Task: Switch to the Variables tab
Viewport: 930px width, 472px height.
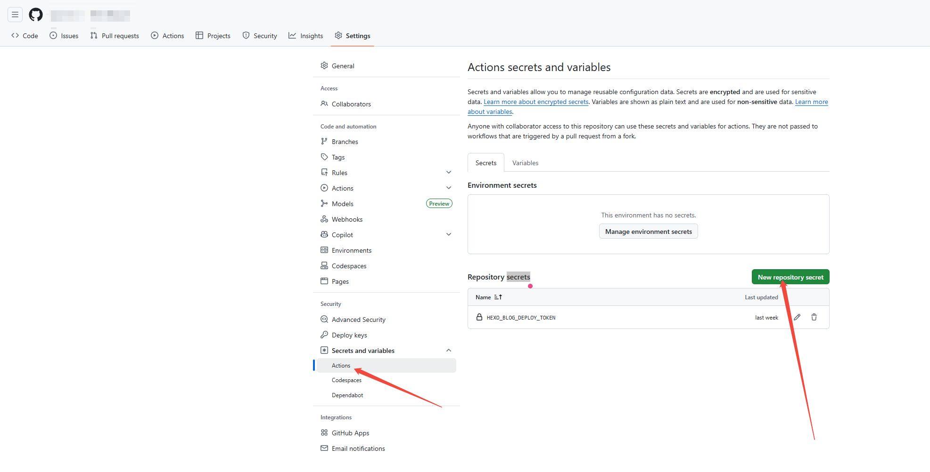Action: point(525,163)
